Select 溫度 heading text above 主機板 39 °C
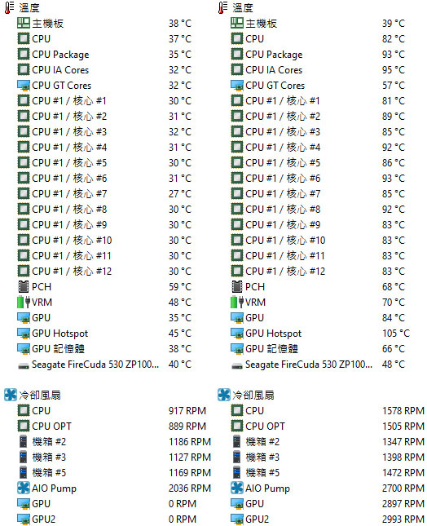The height and width of the screenshot is (526, 427). 243,7
